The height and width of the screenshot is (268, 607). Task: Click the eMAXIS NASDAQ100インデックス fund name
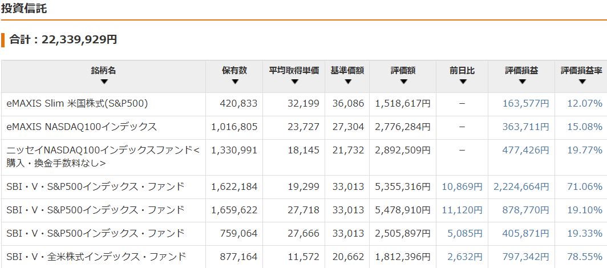82,127
